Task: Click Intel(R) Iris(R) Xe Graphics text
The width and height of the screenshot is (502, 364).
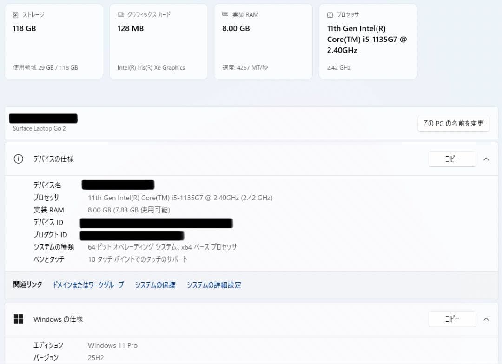Action: point(151,67)
